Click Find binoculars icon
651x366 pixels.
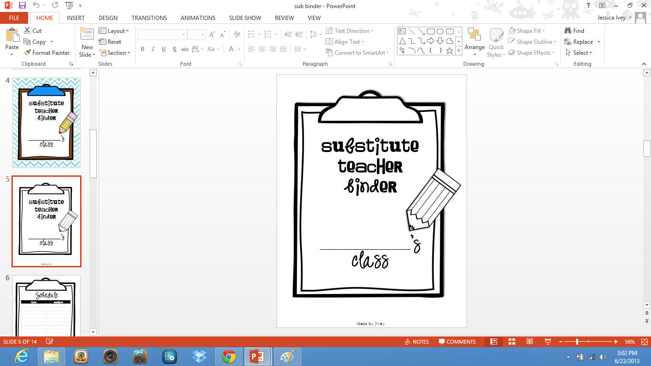point(568,30)
